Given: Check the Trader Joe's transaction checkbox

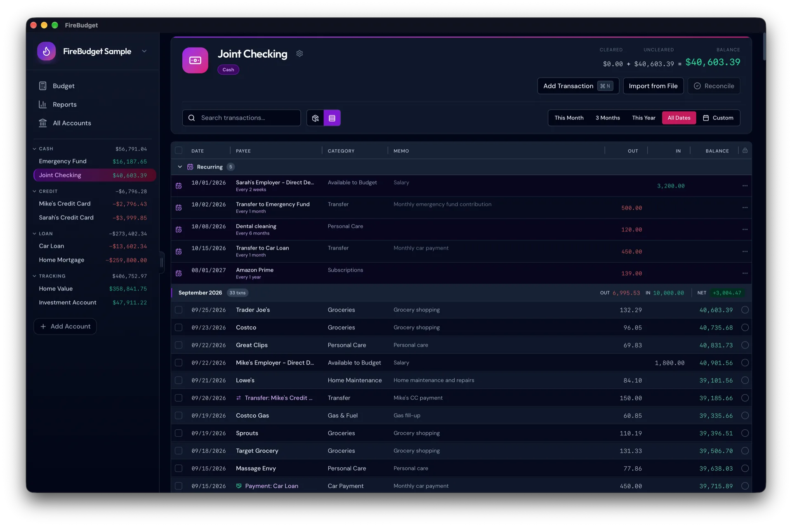Looking at the screenshot, I should tap(179, 310).
